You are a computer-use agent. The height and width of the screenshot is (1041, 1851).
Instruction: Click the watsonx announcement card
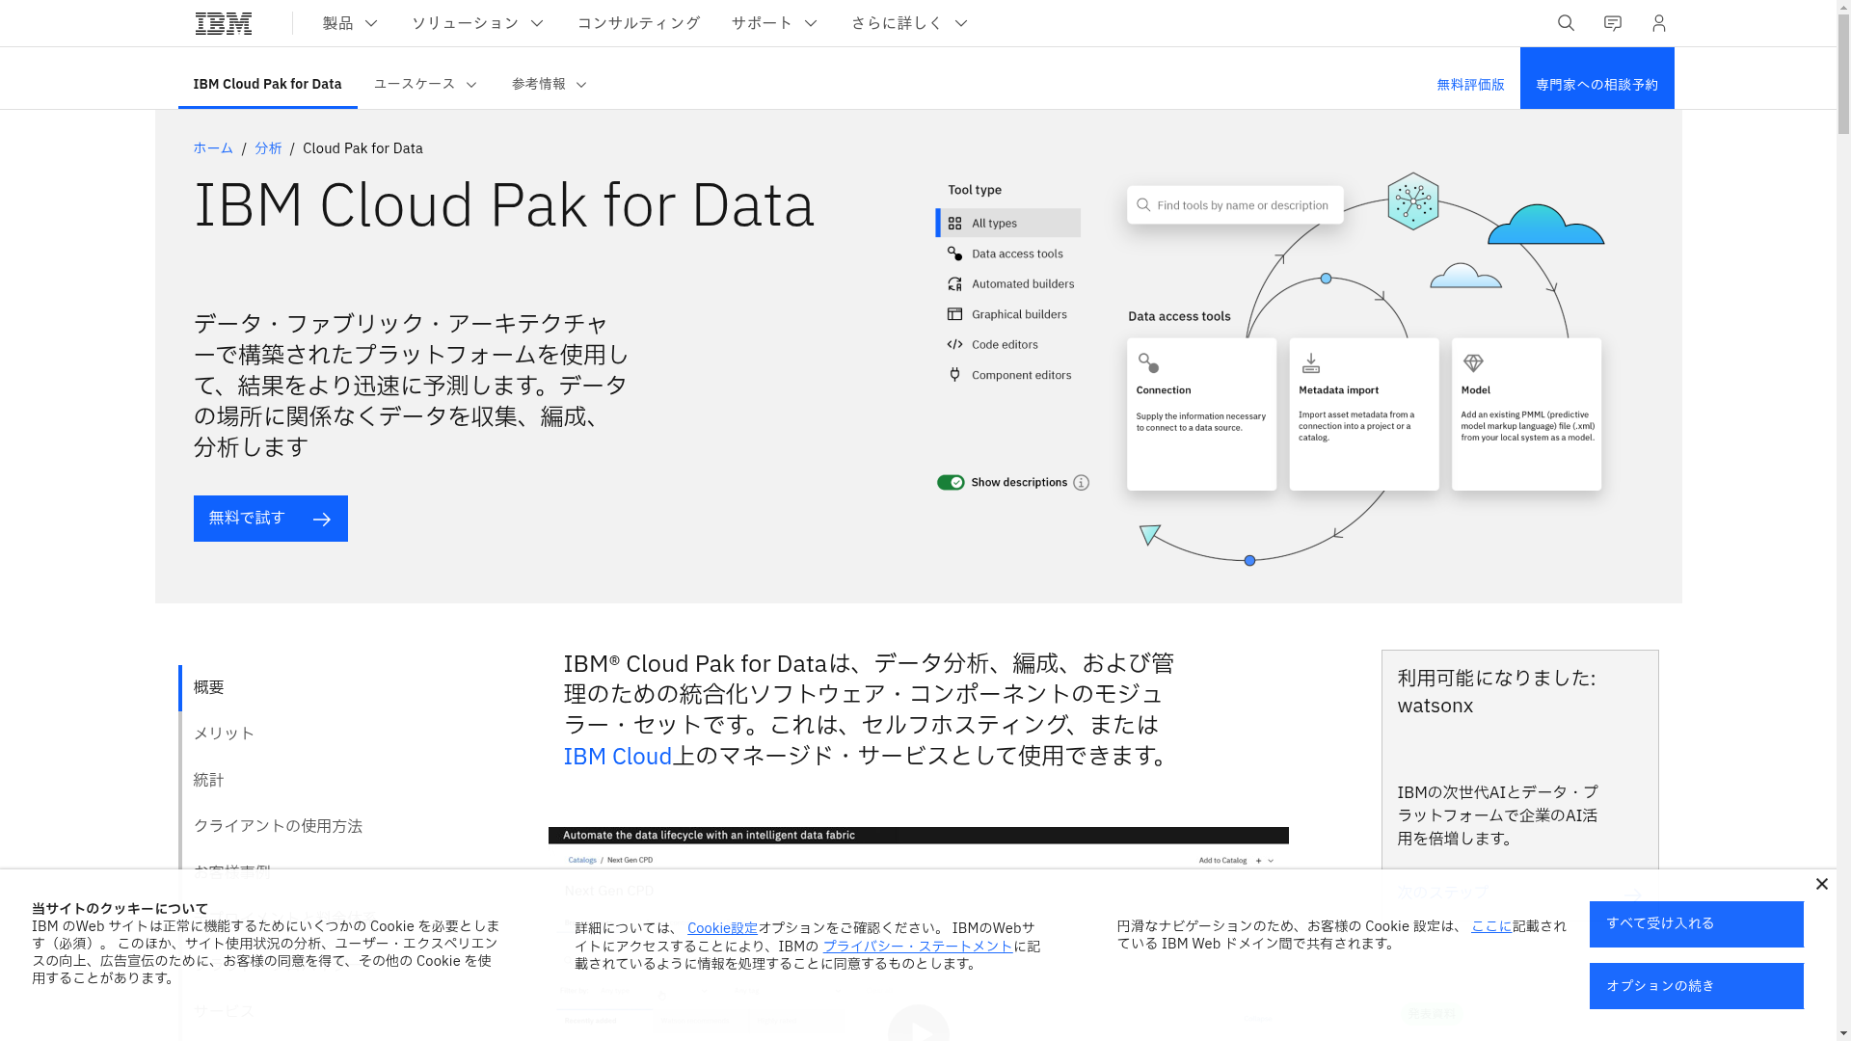[x=1519, y=761]
